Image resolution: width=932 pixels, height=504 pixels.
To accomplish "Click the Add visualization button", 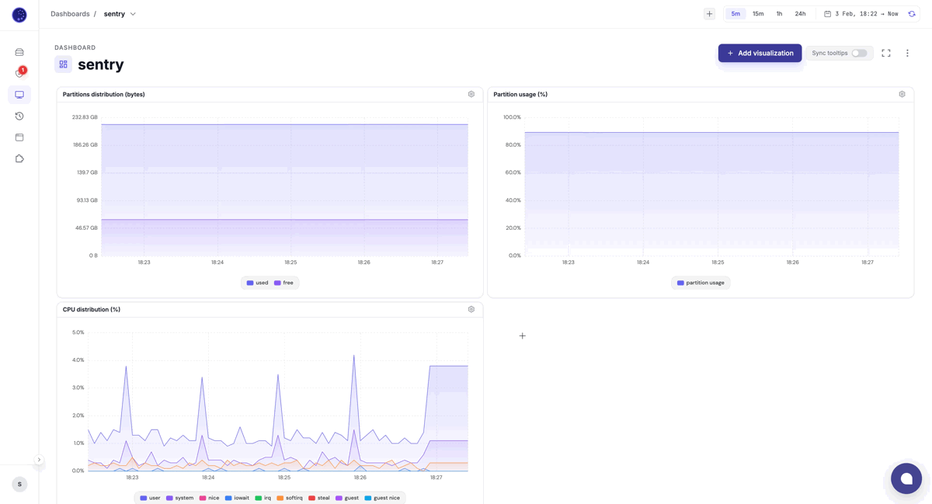I will [x=760, y=53].
